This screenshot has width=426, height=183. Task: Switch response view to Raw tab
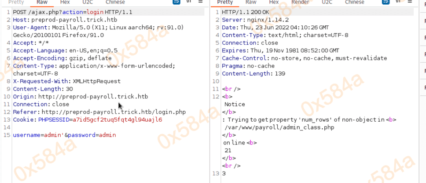coord(251,2)
